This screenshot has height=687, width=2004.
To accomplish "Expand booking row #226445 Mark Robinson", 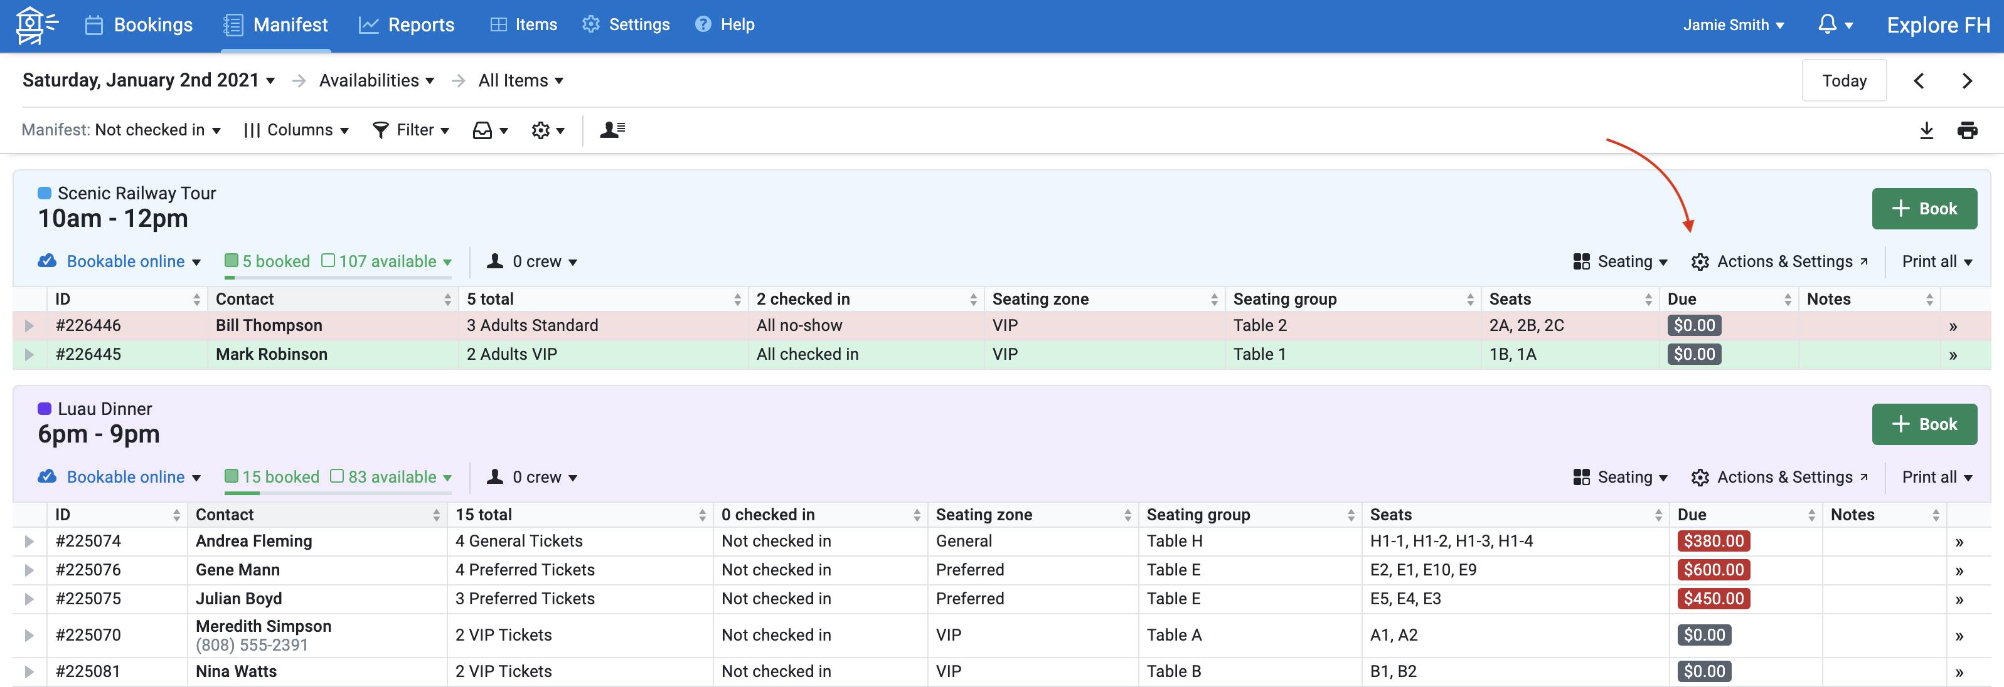I will [29, 354].
